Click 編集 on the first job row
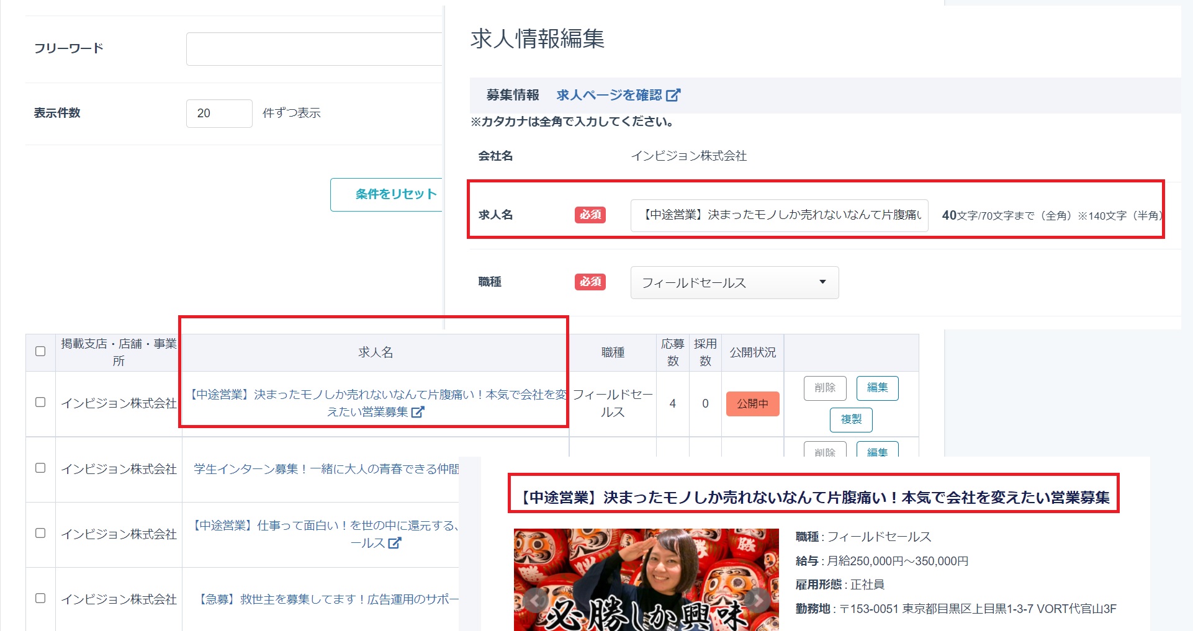 coord(877,388)
